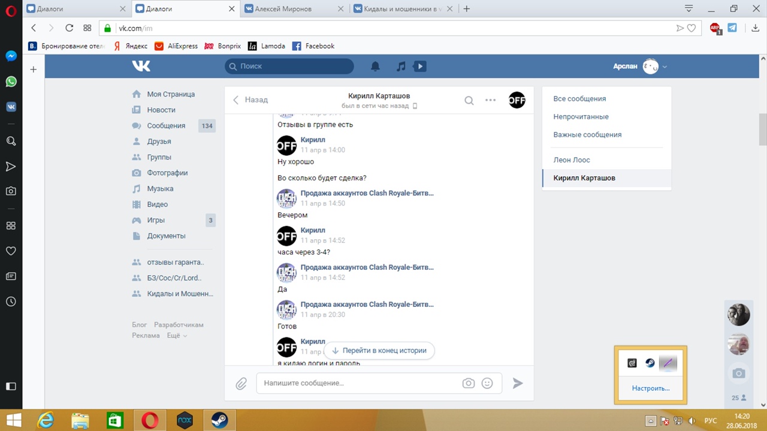Screen dimensions: 767x431
Task: Open the emoji smiley picker
Action: pyautogui.click(x=487, y=383)
